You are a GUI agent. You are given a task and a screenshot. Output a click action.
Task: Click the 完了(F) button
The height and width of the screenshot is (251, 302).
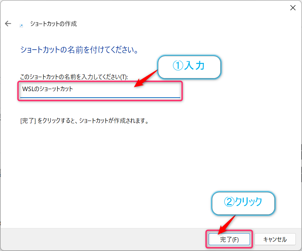coord(229,239)
